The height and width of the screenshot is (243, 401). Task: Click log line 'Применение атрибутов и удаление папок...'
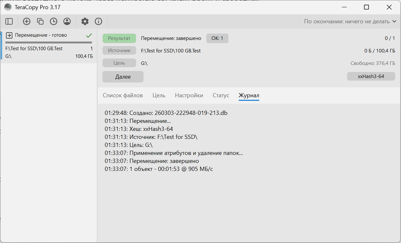tap(174, 153)
